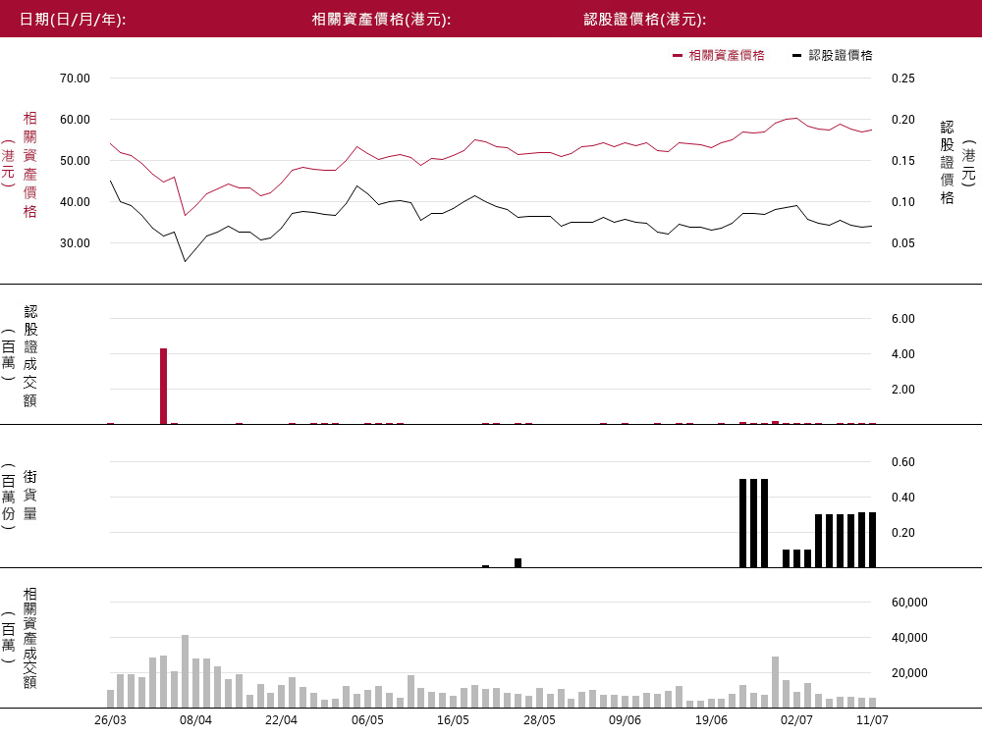Click the 相關資產成交額 vertical axis title
The width and height of the screenshot is (982, 737).
(x=30, y=638)
